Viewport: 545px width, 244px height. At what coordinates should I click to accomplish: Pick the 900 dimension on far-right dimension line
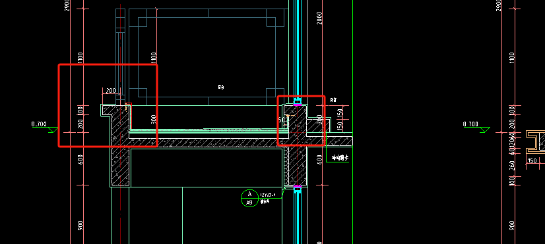click(x=513, y=226)
